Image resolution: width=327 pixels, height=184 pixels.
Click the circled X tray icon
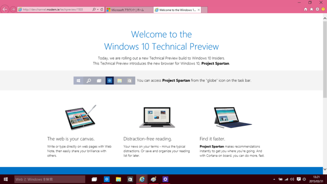(x=304, y=179)
